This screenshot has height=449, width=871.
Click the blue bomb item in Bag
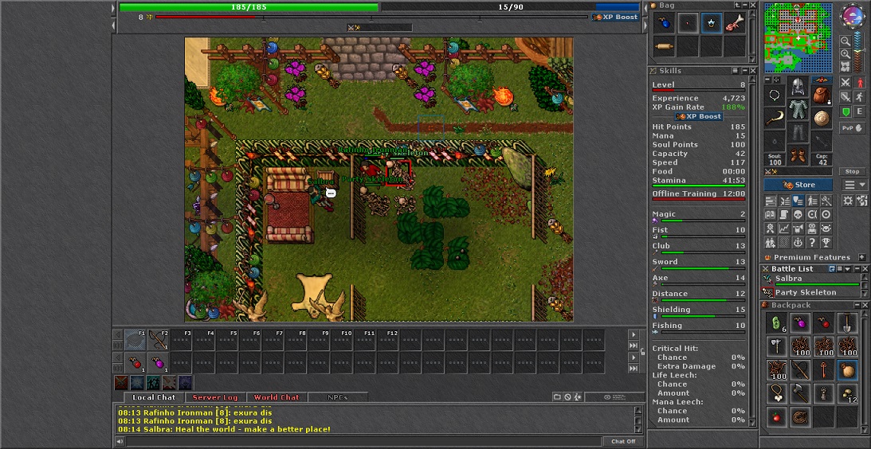tap(664, 24)
